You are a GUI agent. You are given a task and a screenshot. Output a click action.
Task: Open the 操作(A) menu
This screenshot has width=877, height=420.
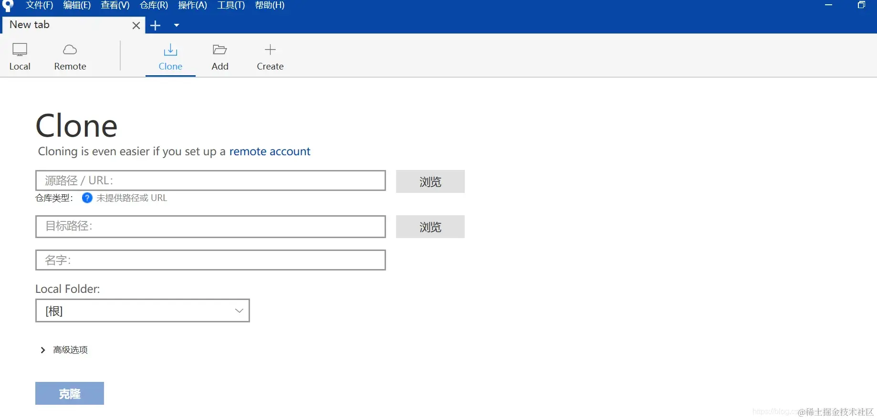[x=192, y=5]
